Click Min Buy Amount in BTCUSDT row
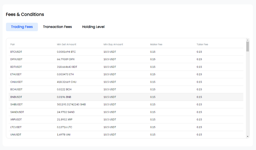 pyautogui.click(x=110, y=52)
